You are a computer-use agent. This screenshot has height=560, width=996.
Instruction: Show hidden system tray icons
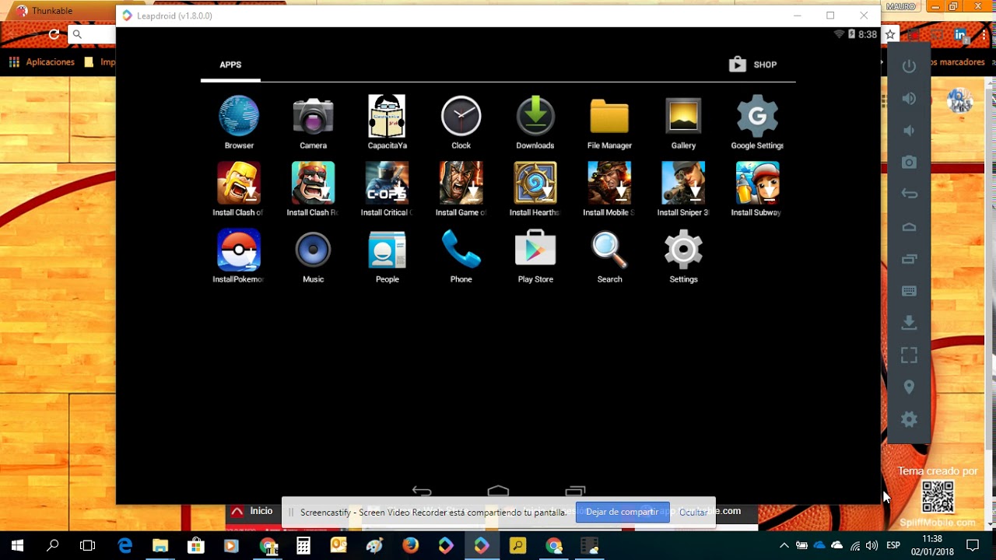[784, 545]
